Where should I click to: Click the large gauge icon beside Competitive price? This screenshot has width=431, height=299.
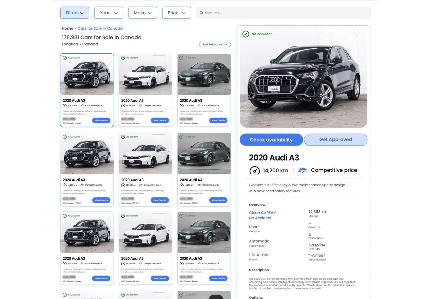303,170
